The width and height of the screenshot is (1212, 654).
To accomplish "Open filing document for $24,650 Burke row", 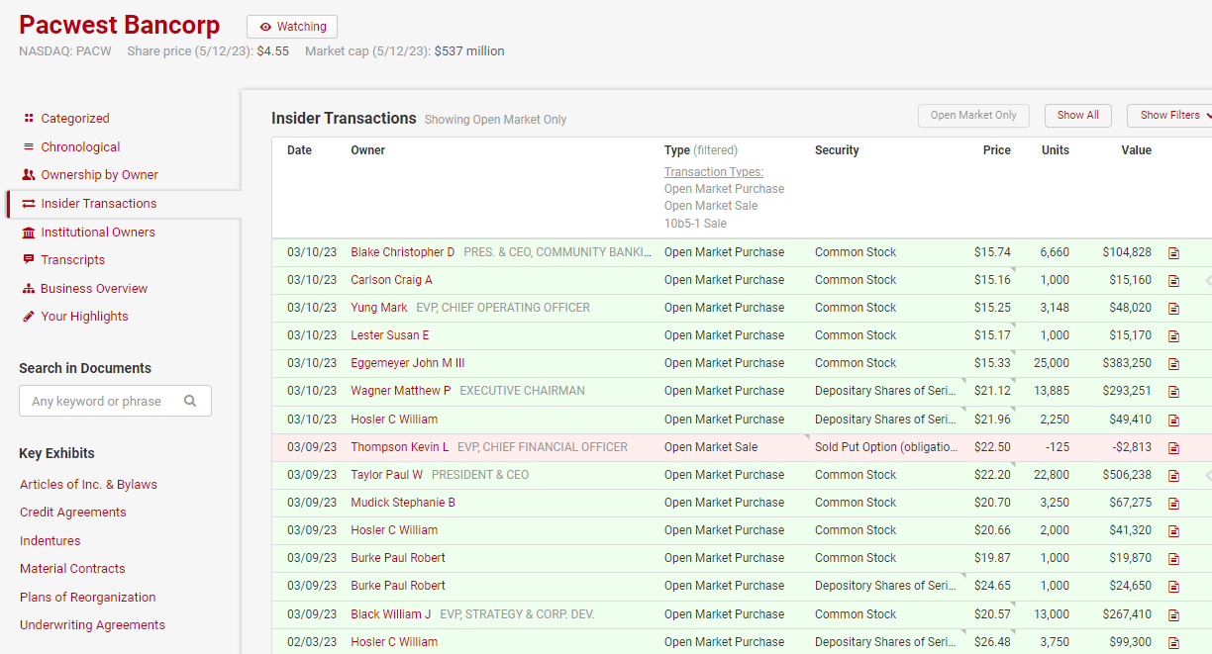I will [x=1173, y=586].
